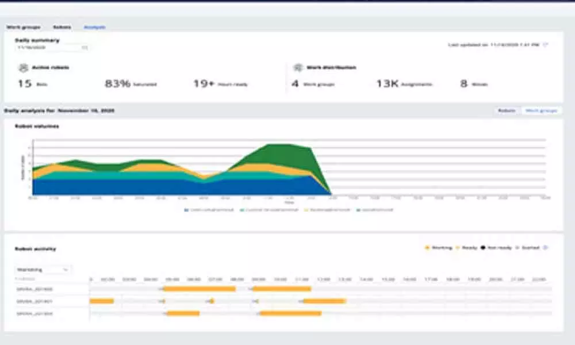The width and height of the screenshot is (575, 345).
Task: Switch to the Robots tab
Action: point(62,27)
